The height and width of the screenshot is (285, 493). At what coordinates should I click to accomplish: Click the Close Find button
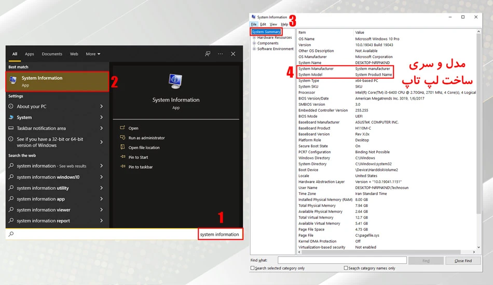[x=463, y=261]
